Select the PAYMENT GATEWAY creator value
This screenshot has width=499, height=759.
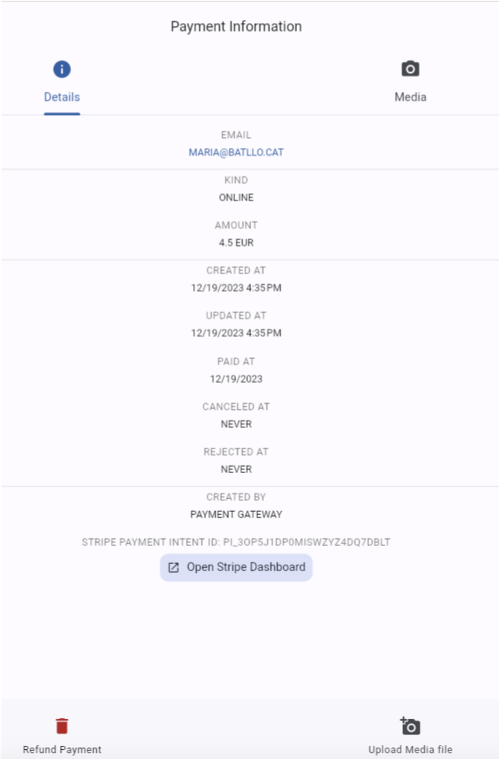[x=236, y=515]
